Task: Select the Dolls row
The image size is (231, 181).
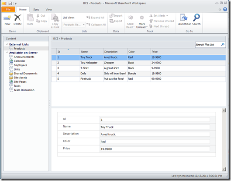Action: (x=138, y=73)
